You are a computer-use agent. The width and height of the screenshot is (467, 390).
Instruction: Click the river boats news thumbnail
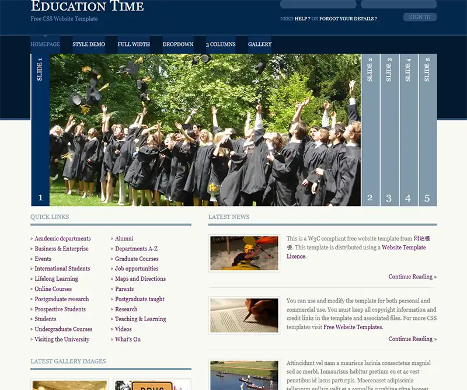click(244, 375)
